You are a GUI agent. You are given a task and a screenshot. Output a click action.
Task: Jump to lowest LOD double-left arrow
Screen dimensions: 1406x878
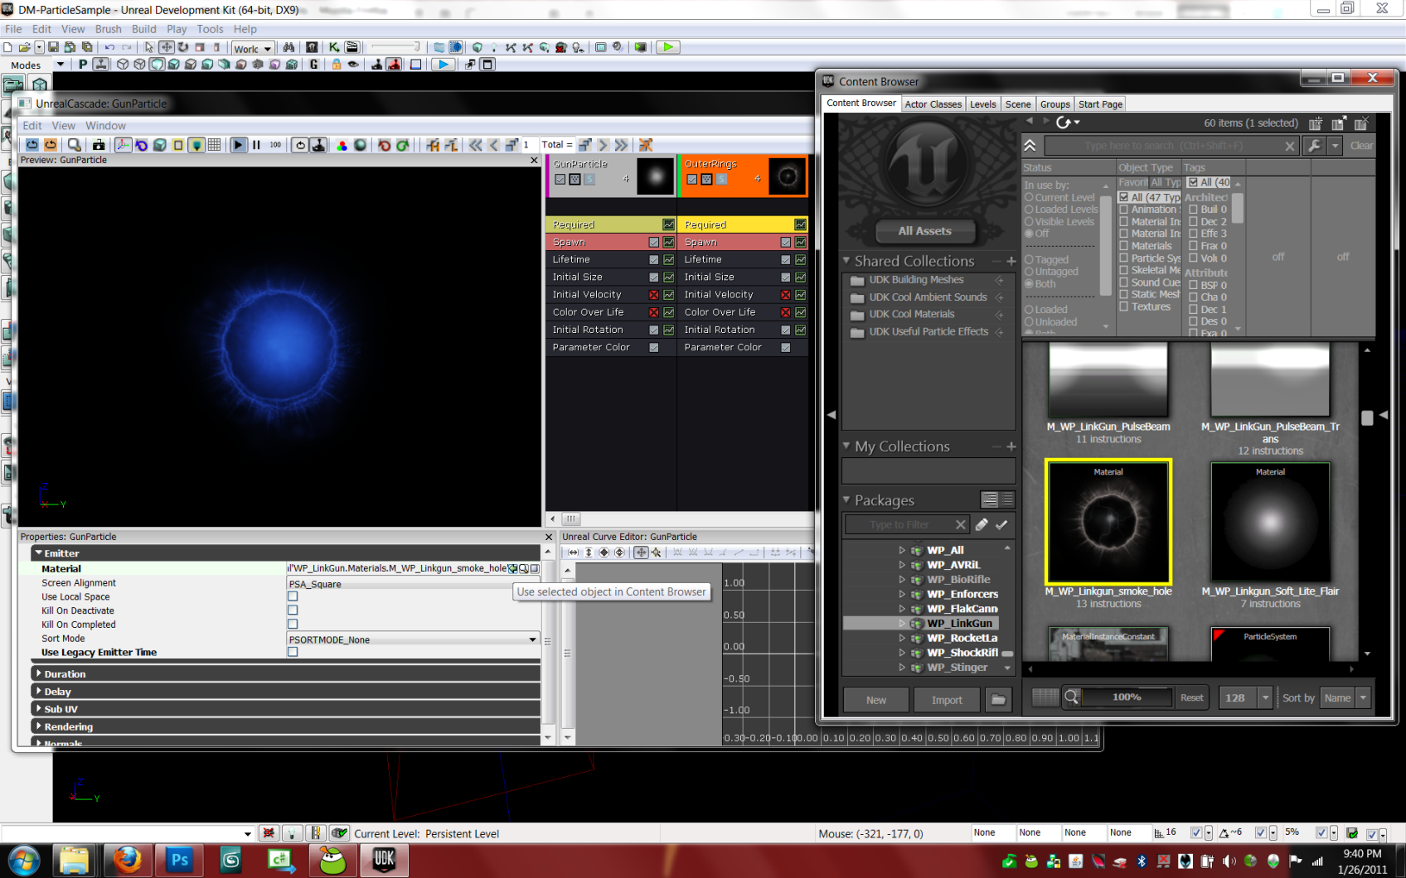(476, 144)
